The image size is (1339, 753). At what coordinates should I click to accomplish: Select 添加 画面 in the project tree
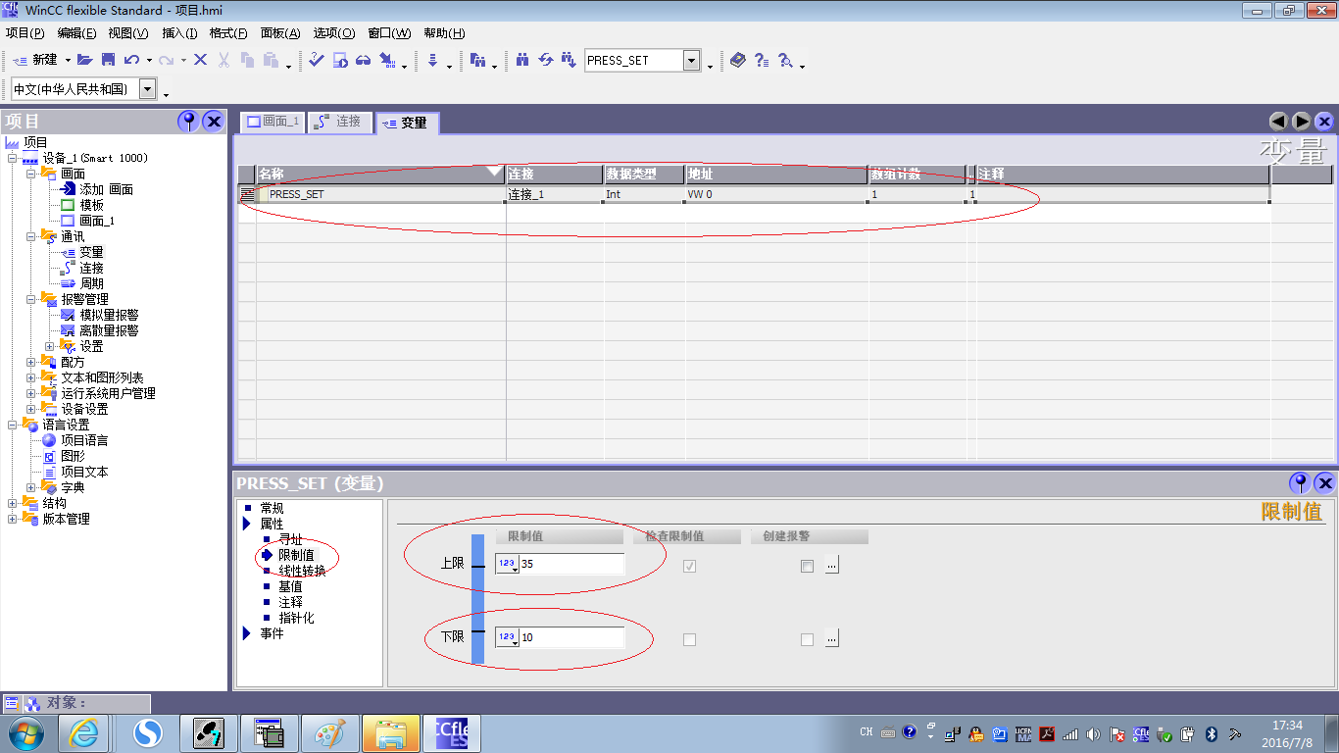coord(106,189)
